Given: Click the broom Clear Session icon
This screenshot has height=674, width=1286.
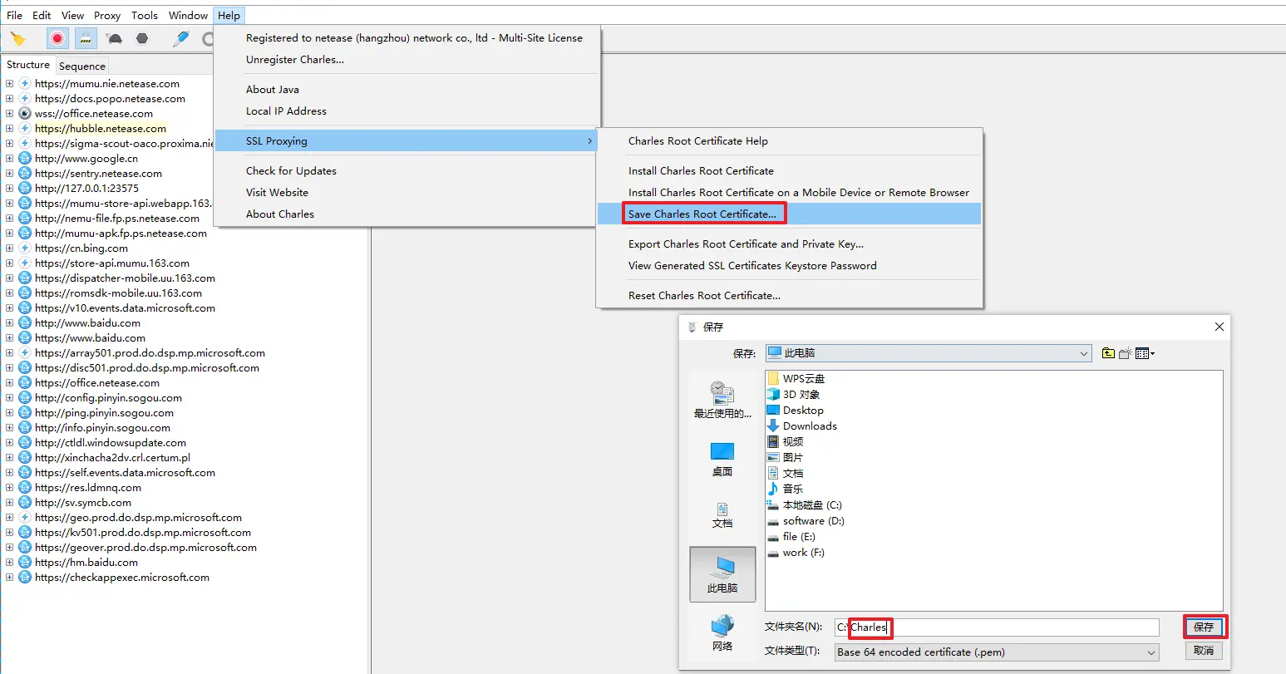Looking at the screenshot, I should (x=17, y=38).
